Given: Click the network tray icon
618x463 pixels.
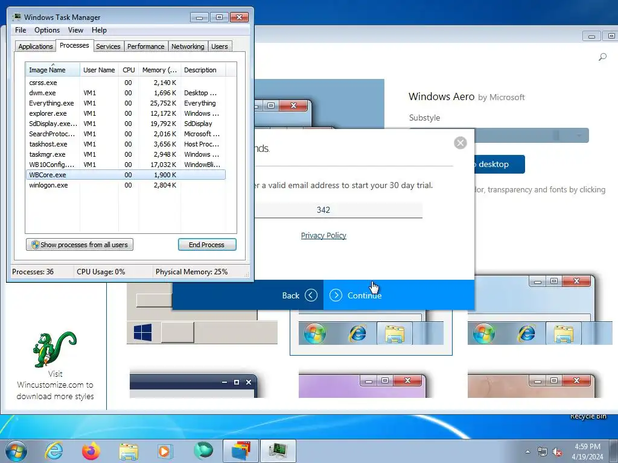Looking at the screenshot, I should (543, 452).
